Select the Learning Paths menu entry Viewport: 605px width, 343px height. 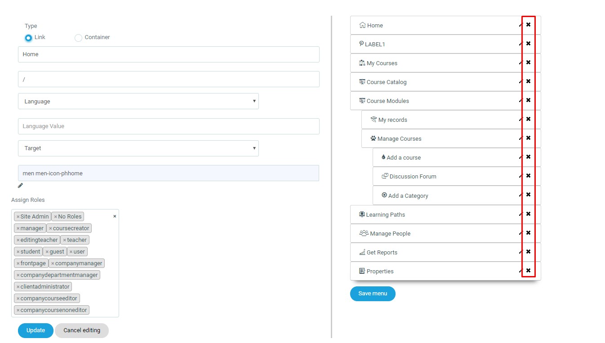[x=385, y=214]
